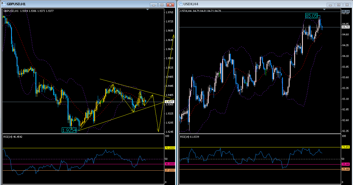Click the orange 27.2222 RSI level label

click(x=169, y=170)
